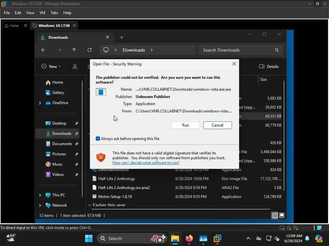Image resolution: width=329 pixels, height=246 pixels.
Task: Close the Security Warning dialog with X
Action: click(x=234, y=64)
